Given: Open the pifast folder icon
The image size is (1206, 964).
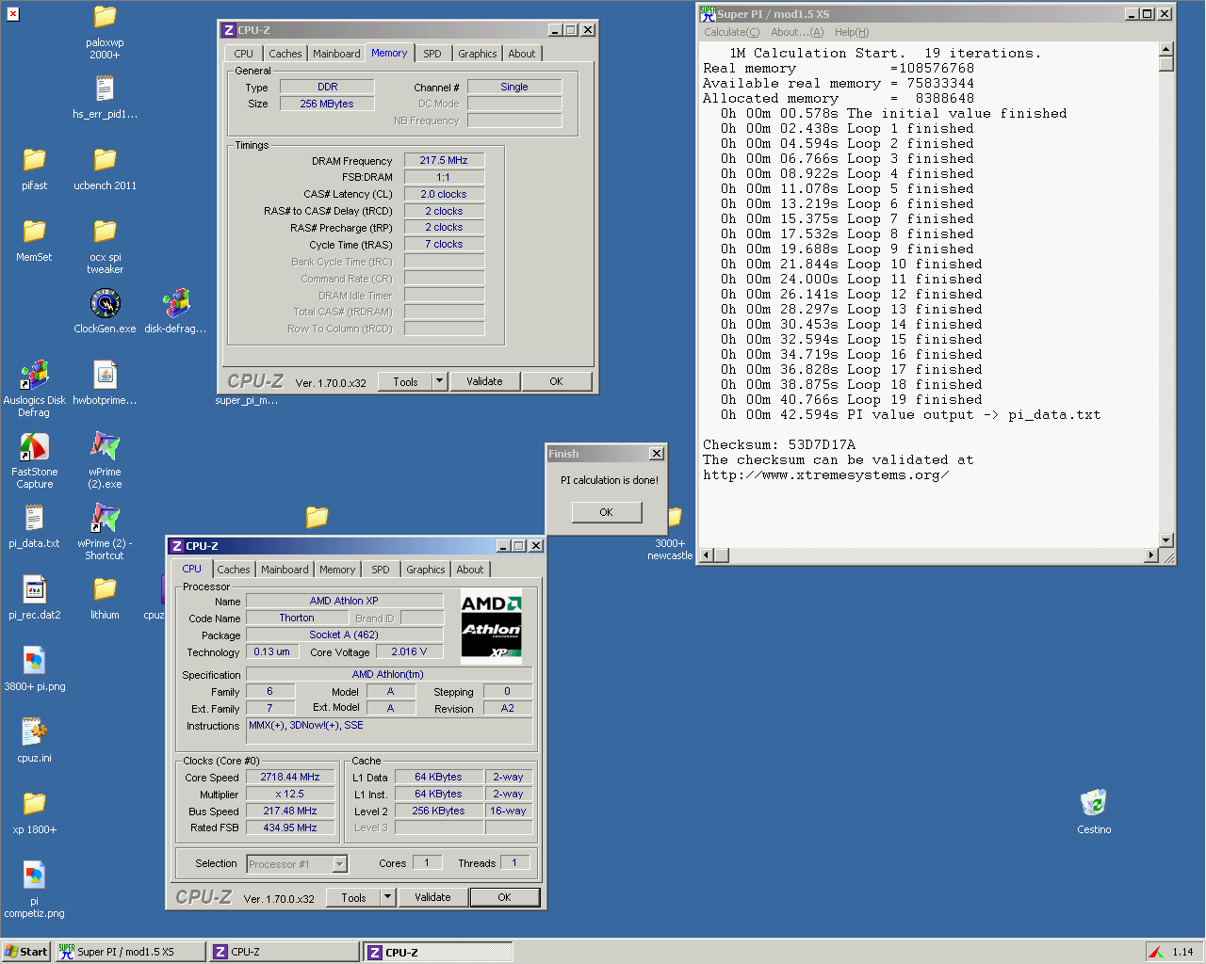Looking at the screenshot, I should (x=34, y=161).
